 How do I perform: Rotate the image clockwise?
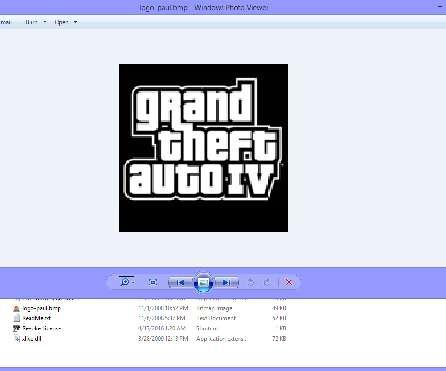pyautogui.click(x=267, y=282)
